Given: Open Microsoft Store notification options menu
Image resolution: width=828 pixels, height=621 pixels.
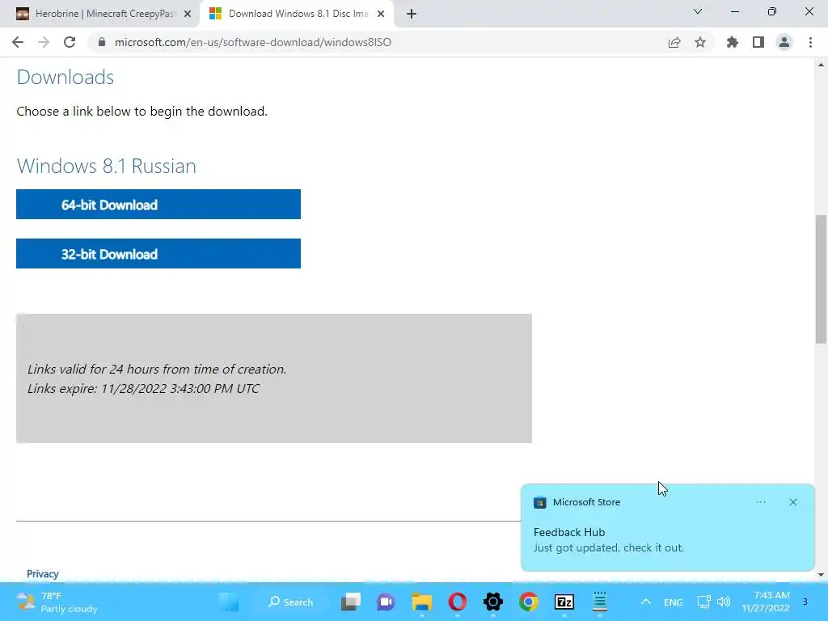Looking at the screenshot, I should 761,502.
